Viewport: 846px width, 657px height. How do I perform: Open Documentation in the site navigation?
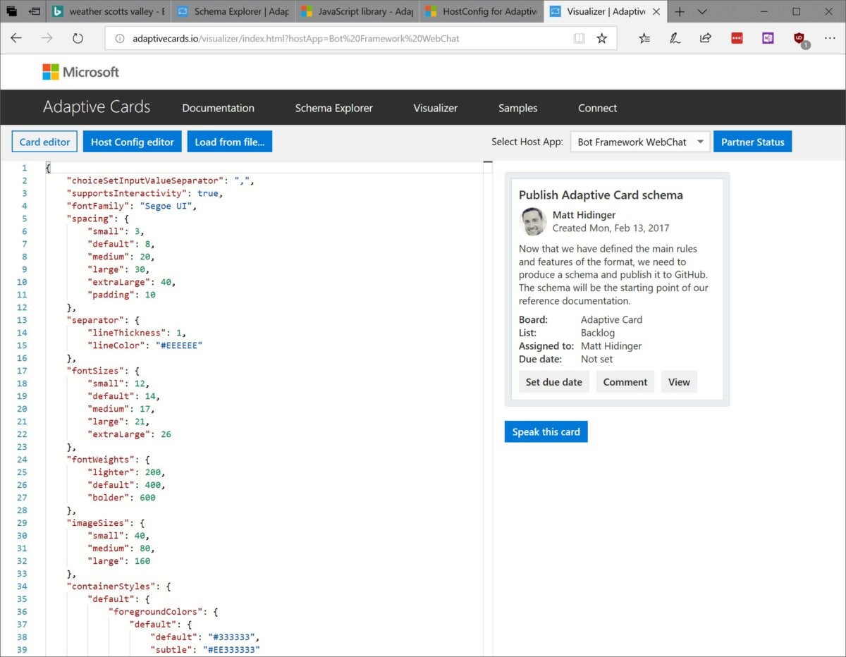[219, 108]
